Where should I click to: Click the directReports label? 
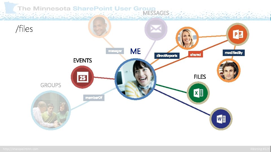pos(167,55)
